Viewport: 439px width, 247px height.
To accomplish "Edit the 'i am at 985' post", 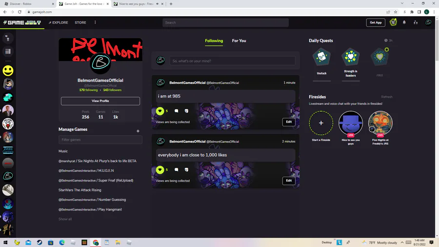I will click(289, 122).
